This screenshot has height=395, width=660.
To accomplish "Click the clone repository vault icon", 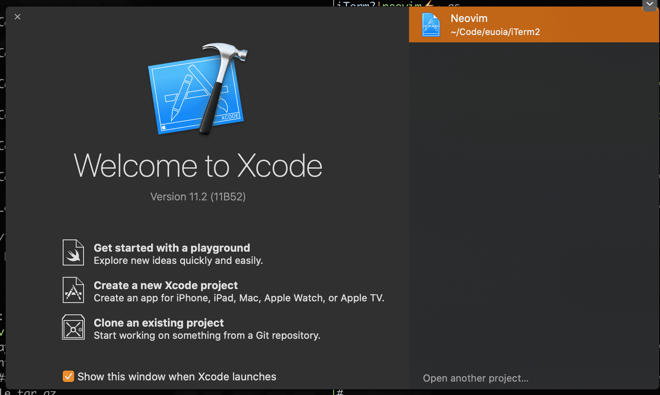I will tap(73, 327).
